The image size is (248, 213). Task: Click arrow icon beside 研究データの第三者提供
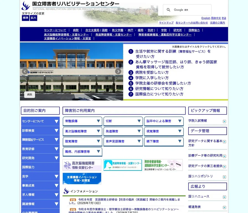224,167
